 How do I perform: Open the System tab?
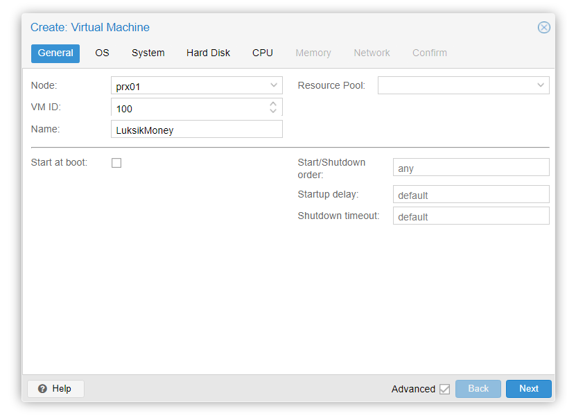click(x=148, y=53)
